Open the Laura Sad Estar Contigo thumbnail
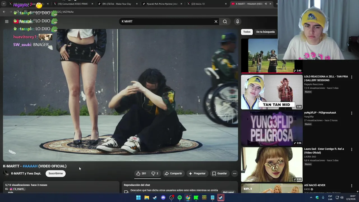This screenshot has height=202, width=359. (x=272, y=164)
